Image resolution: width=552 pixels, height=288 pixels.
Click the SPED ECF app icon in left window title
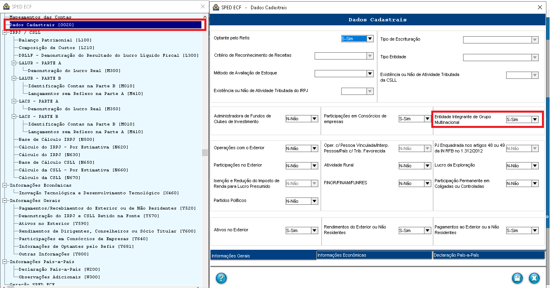(x=6, y=7)
